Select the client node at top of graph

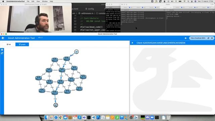[76, 52]
